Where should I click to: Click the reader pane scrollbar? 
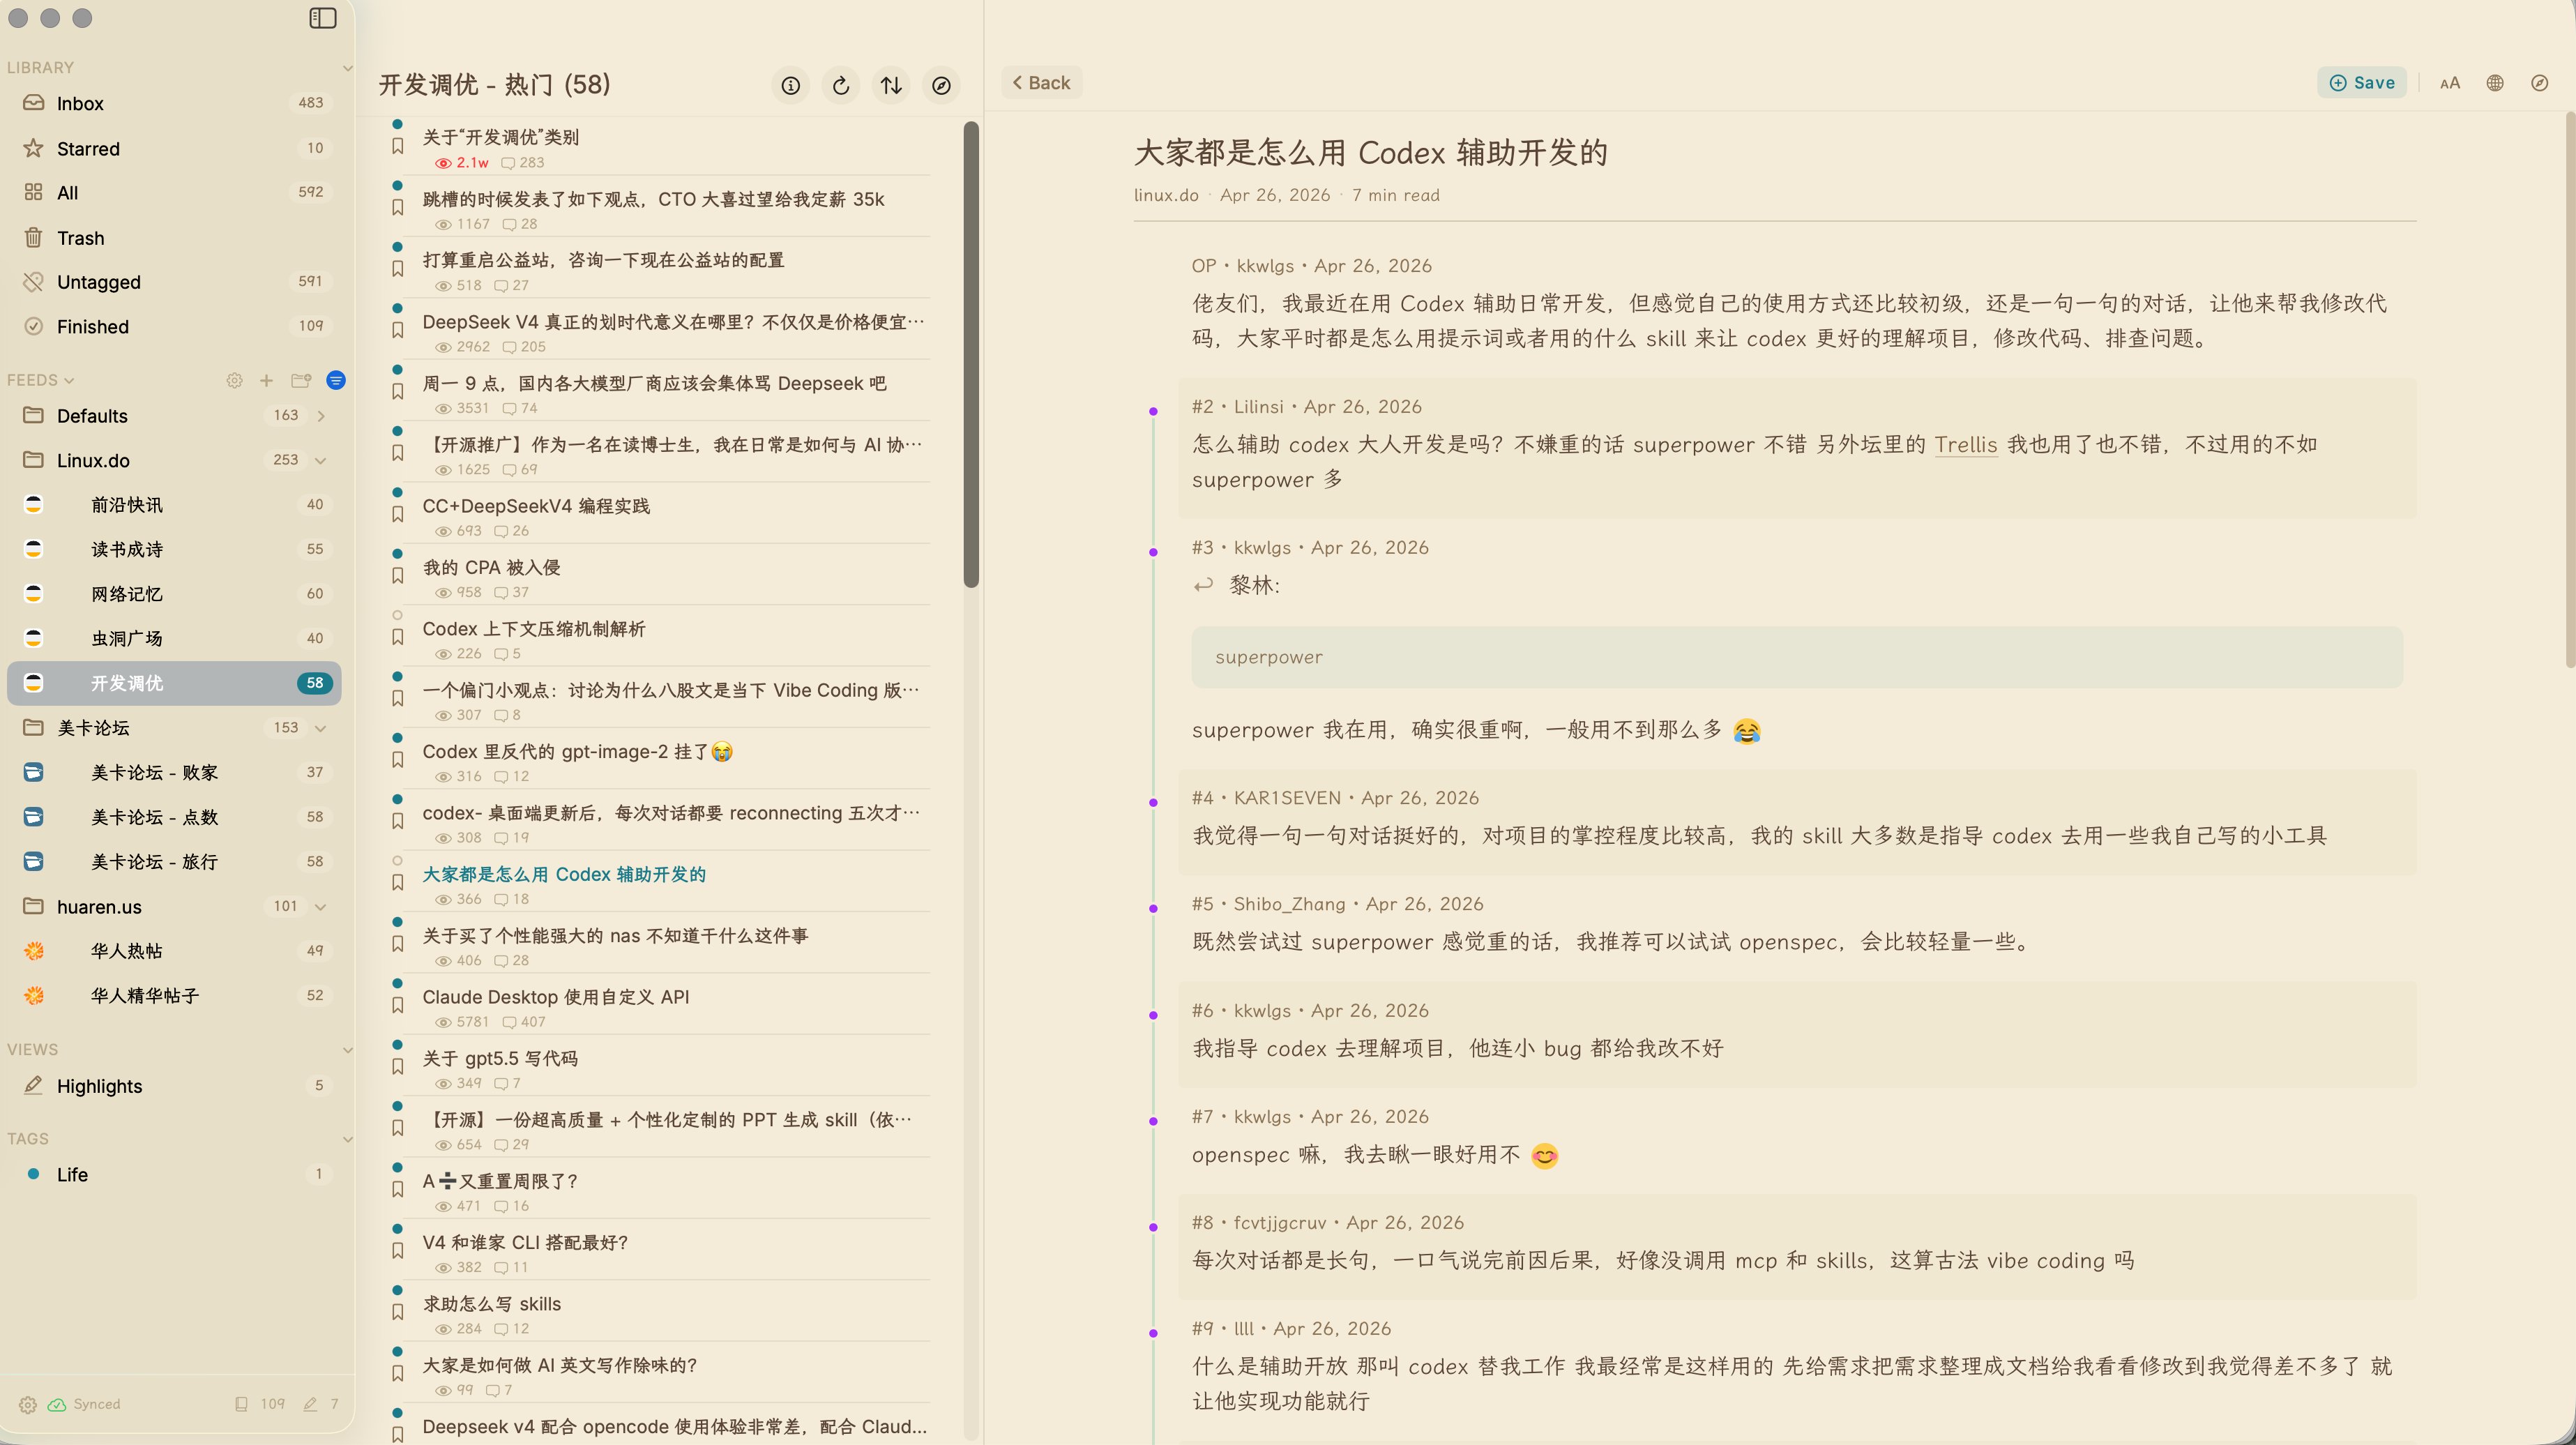point(2570,390)
